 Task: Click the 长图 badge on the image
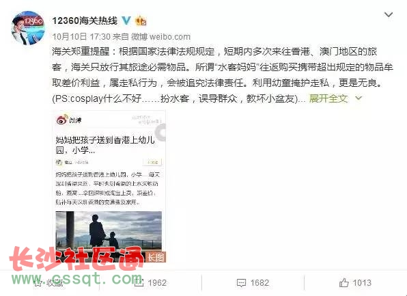click(x=156, y=257)
